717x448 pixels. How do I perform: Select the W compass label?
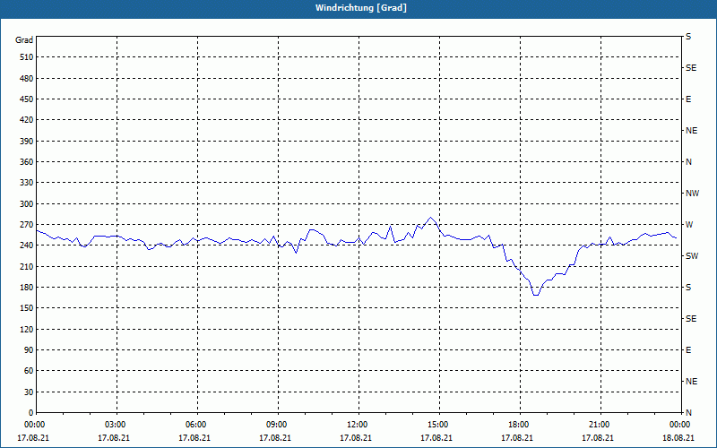(x=689, y=225)
